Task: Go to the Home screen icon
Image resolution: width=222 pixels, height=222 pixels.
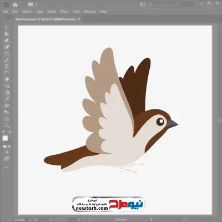Action: coord(15,5)
